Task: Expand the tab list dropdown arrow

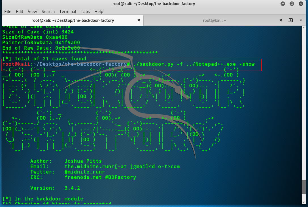Action: pos(301,20)
